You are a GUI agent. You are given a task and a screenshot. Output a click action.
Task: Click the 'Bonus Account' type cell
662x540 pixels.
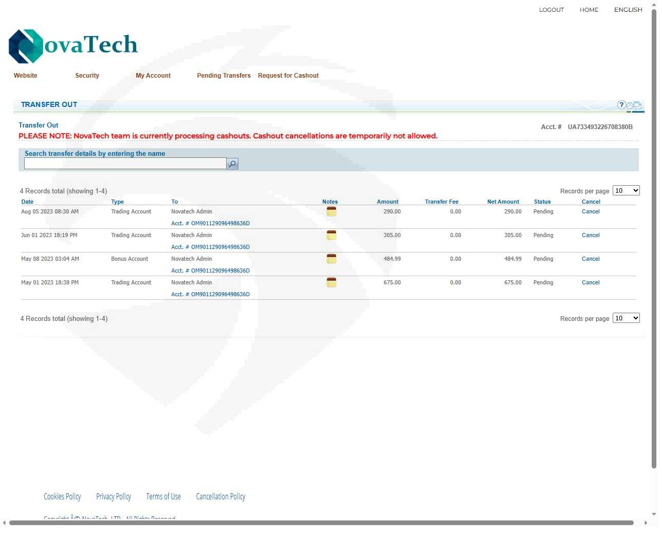pyautogui.click(x=130, y=259)
